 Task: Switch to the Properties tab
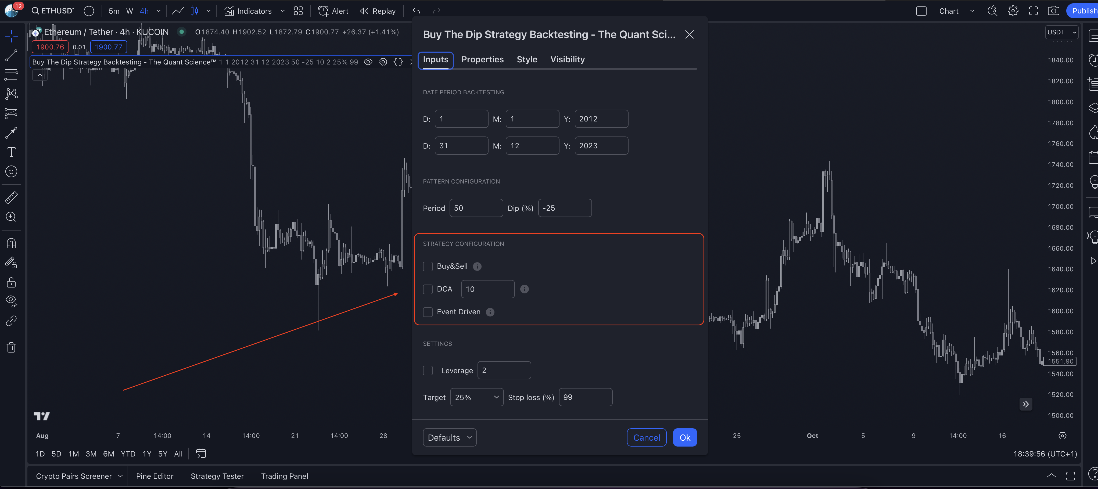[482, 60]
